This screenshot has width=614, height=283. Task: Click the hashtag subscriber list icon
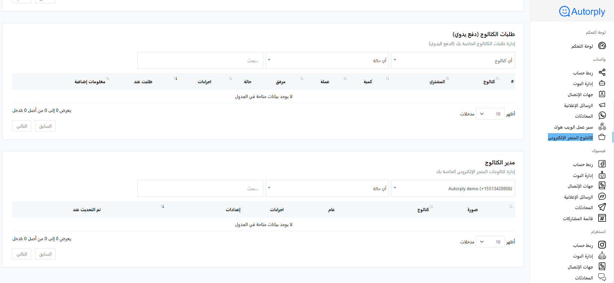pos(602,218)
